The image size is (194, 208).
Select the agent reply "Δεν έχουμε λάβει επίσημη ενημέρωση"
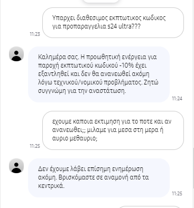point(99,178)
